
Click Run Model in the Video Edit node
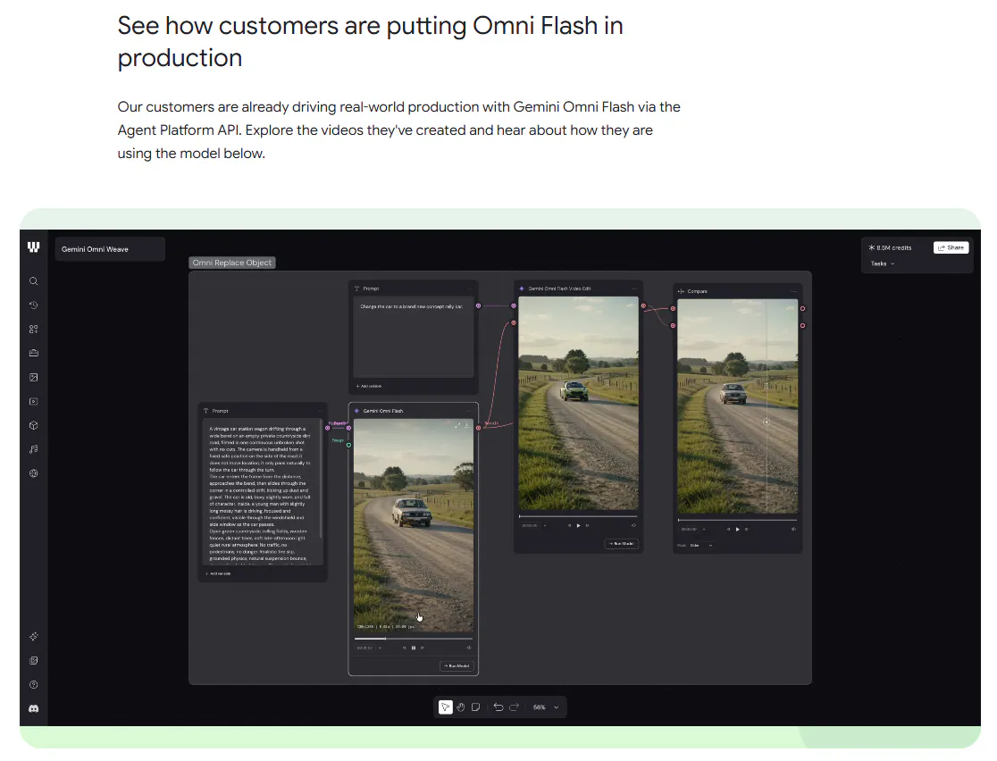coord(621,544)
